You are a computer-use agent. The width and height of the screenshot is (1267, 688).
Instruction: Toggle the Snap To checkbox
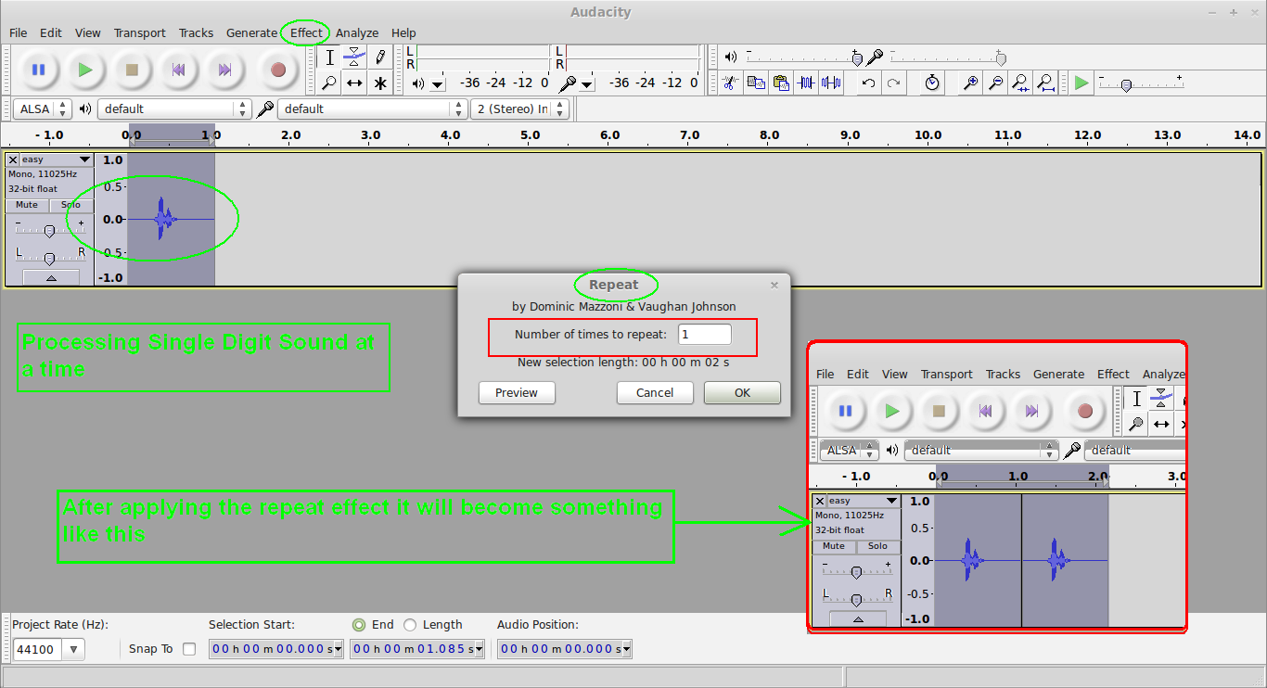coord(189,649)
